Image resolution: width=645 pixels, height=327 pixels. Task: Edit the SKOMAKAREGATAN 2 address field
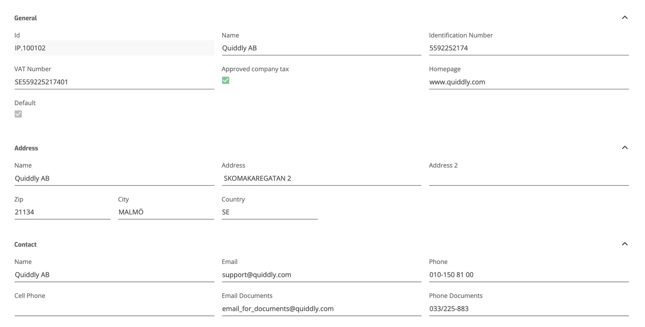click(322, 178)
